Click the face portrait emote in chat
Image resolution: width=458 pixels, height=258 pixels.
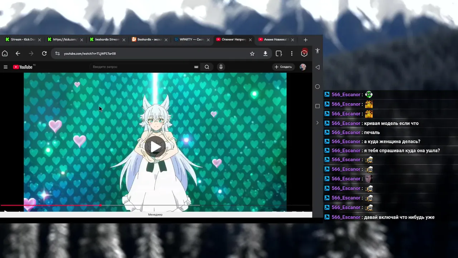click(369, 179)
